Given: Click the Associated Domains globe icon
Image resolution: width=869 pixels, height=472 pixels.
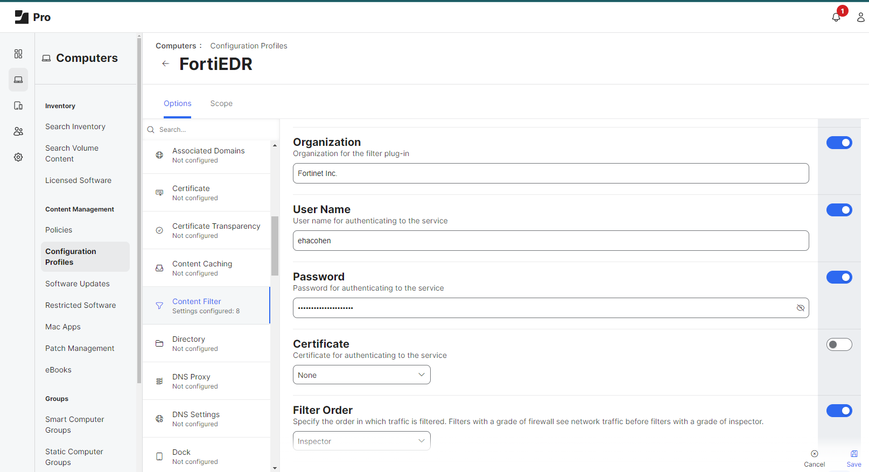Looking at the screenshot, I should [x=159, y=155].
